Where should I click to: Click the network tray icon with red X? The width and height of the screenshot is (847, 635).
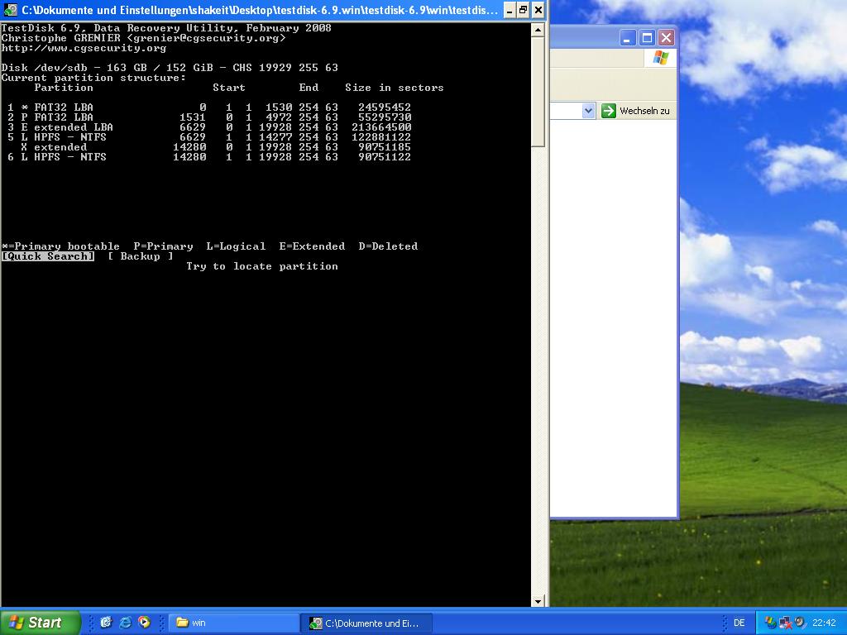tap(786, 623)
